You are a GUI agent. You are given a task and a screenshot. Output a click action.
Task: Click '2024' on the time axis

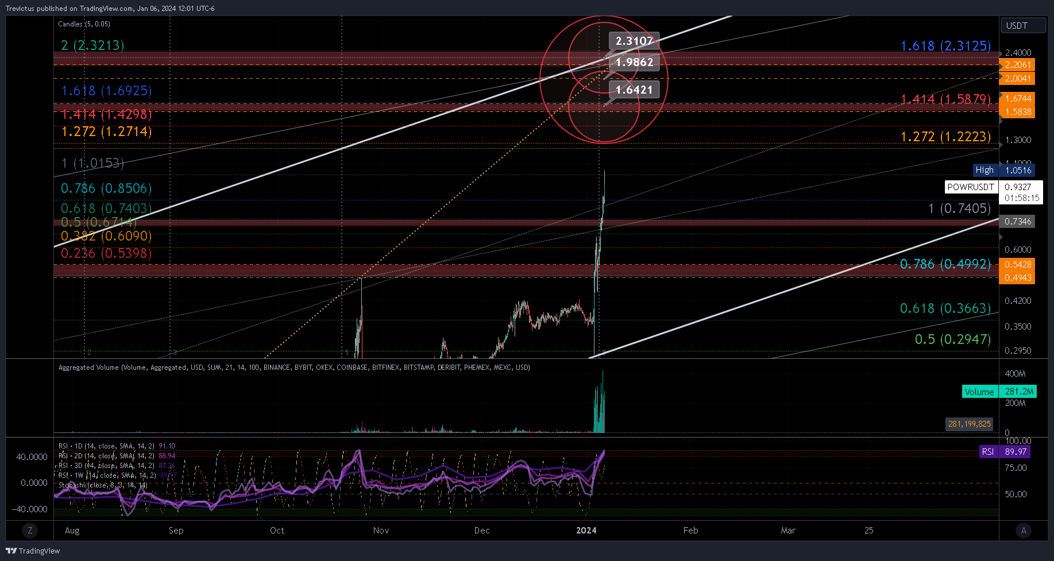586,531
